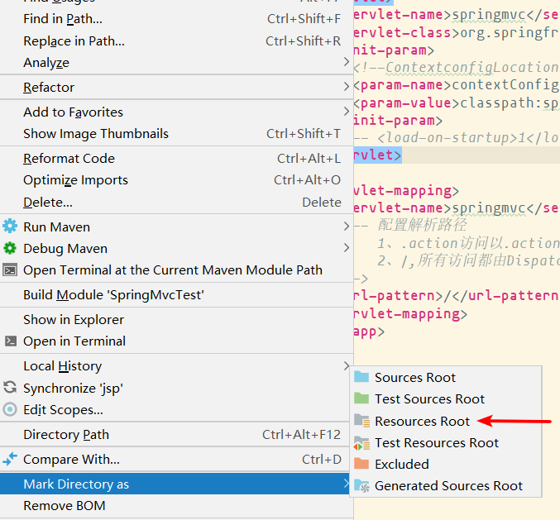Expand the Local History submenu arrow
The width and height of the screenshot is (560, 520).
point(347,365)
